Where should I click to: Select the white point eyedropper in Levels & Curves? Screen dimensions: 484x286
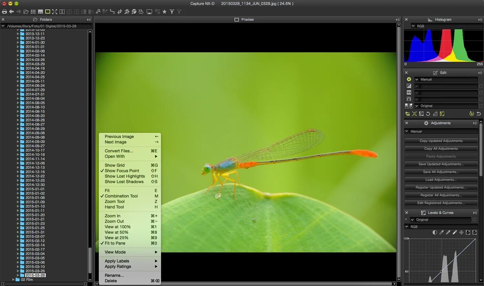(455, 232)
